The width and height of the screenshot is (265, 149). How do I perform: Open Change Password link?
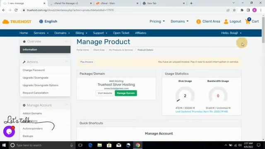[x=34, y=70]
